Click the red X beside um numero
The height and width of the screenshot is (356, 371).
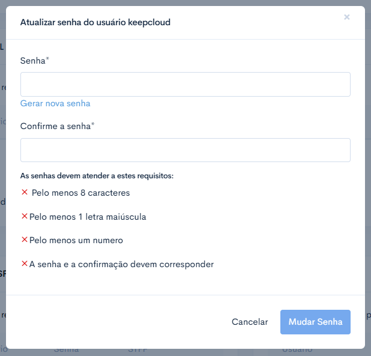(x=25, y=240)
